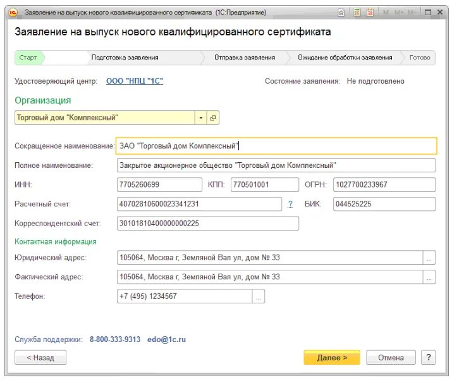Maximize the application window
The height and width of the screenshot is (380, 452).
coord(428,13)
